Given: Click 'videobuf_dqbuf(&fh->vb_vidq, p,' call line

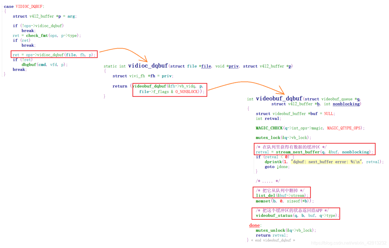Looking at the screenshot, I should pyautogui.click(x=168, y=86).
